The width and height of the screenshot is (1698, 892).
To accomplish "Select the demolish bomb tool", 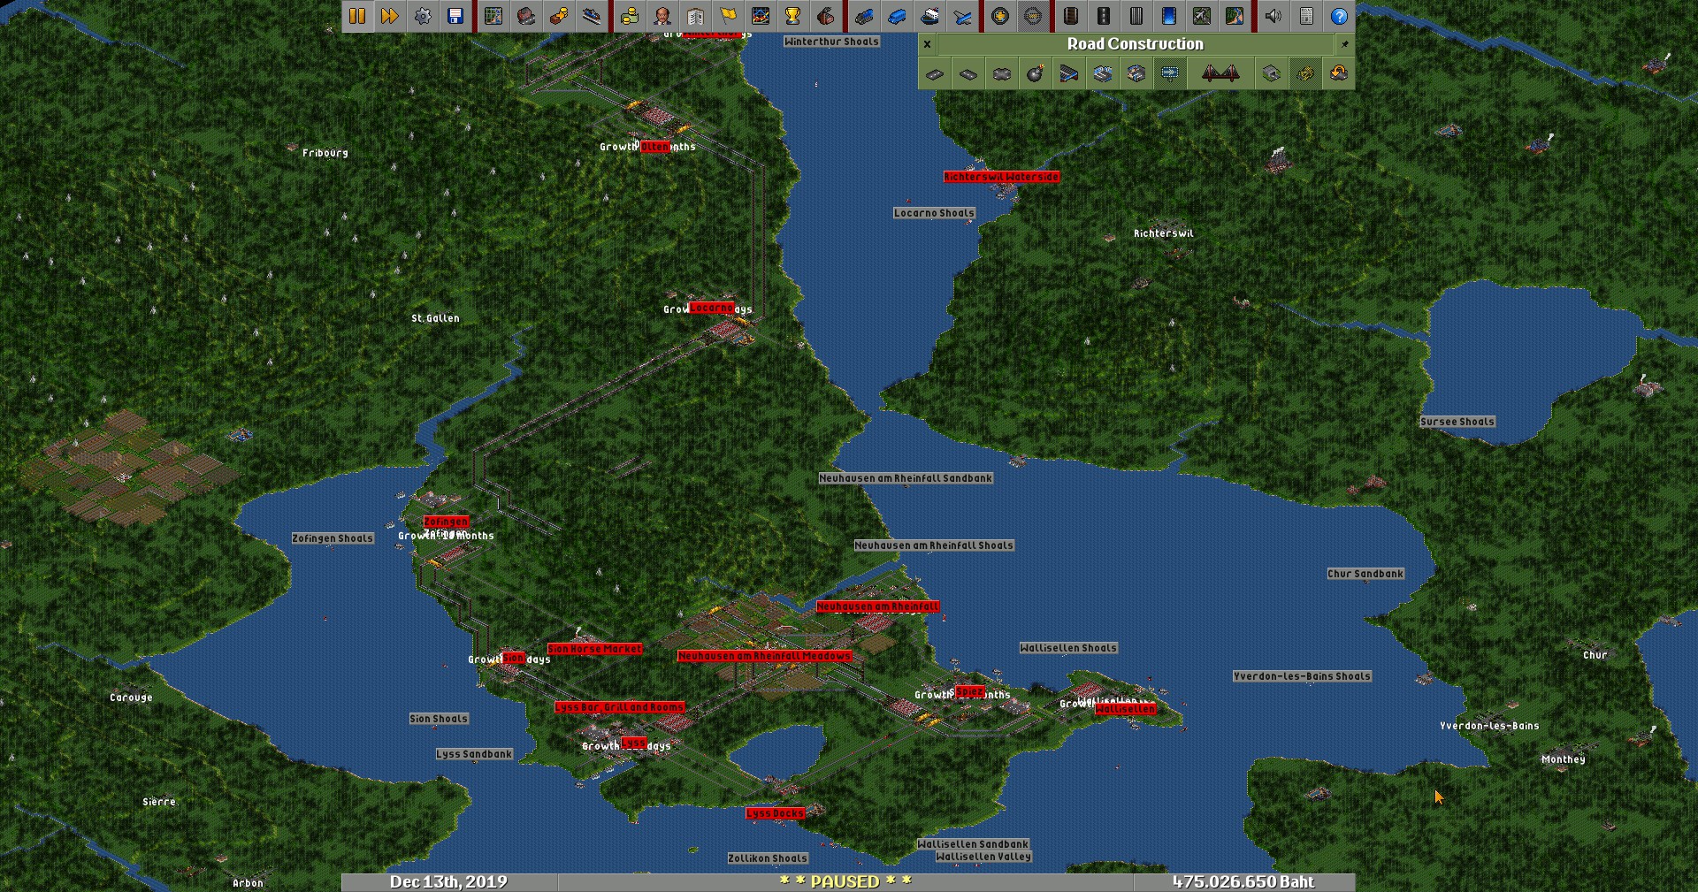I will [1035, 74].
